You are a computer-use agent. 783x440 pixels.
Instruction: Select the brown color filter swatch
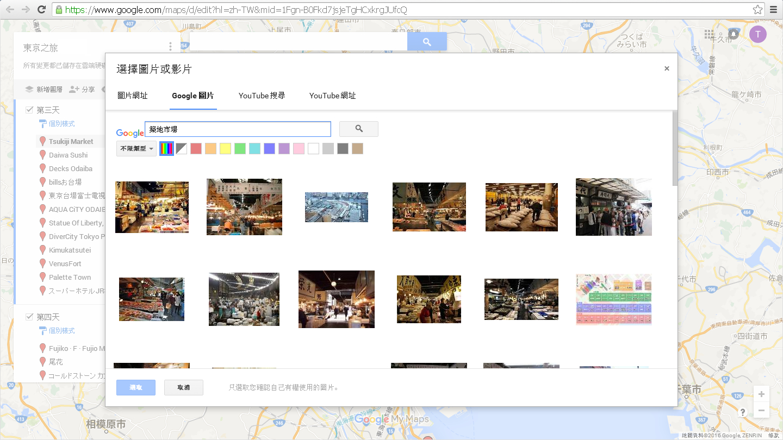click(357, 148)
